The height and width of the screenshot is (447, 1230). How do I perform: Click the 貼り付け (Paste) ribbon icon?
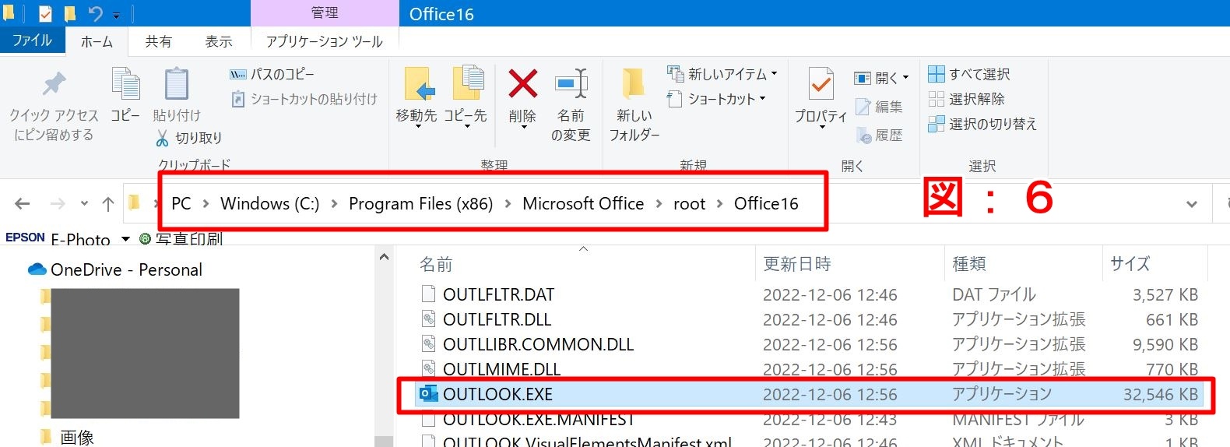pos(177,84)
